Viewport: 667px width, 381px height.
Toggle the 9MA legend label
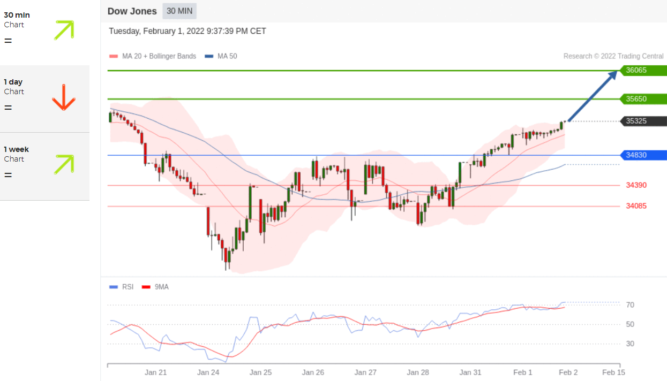point(162,287)
